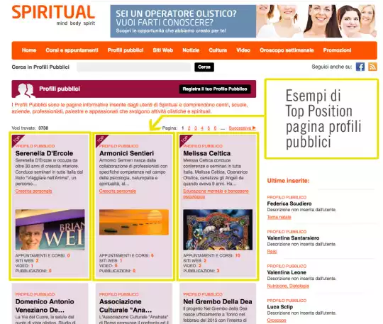Click the SPIRITUAL mind body spirit logo
The image size is (383, 324).
point(53,15)
